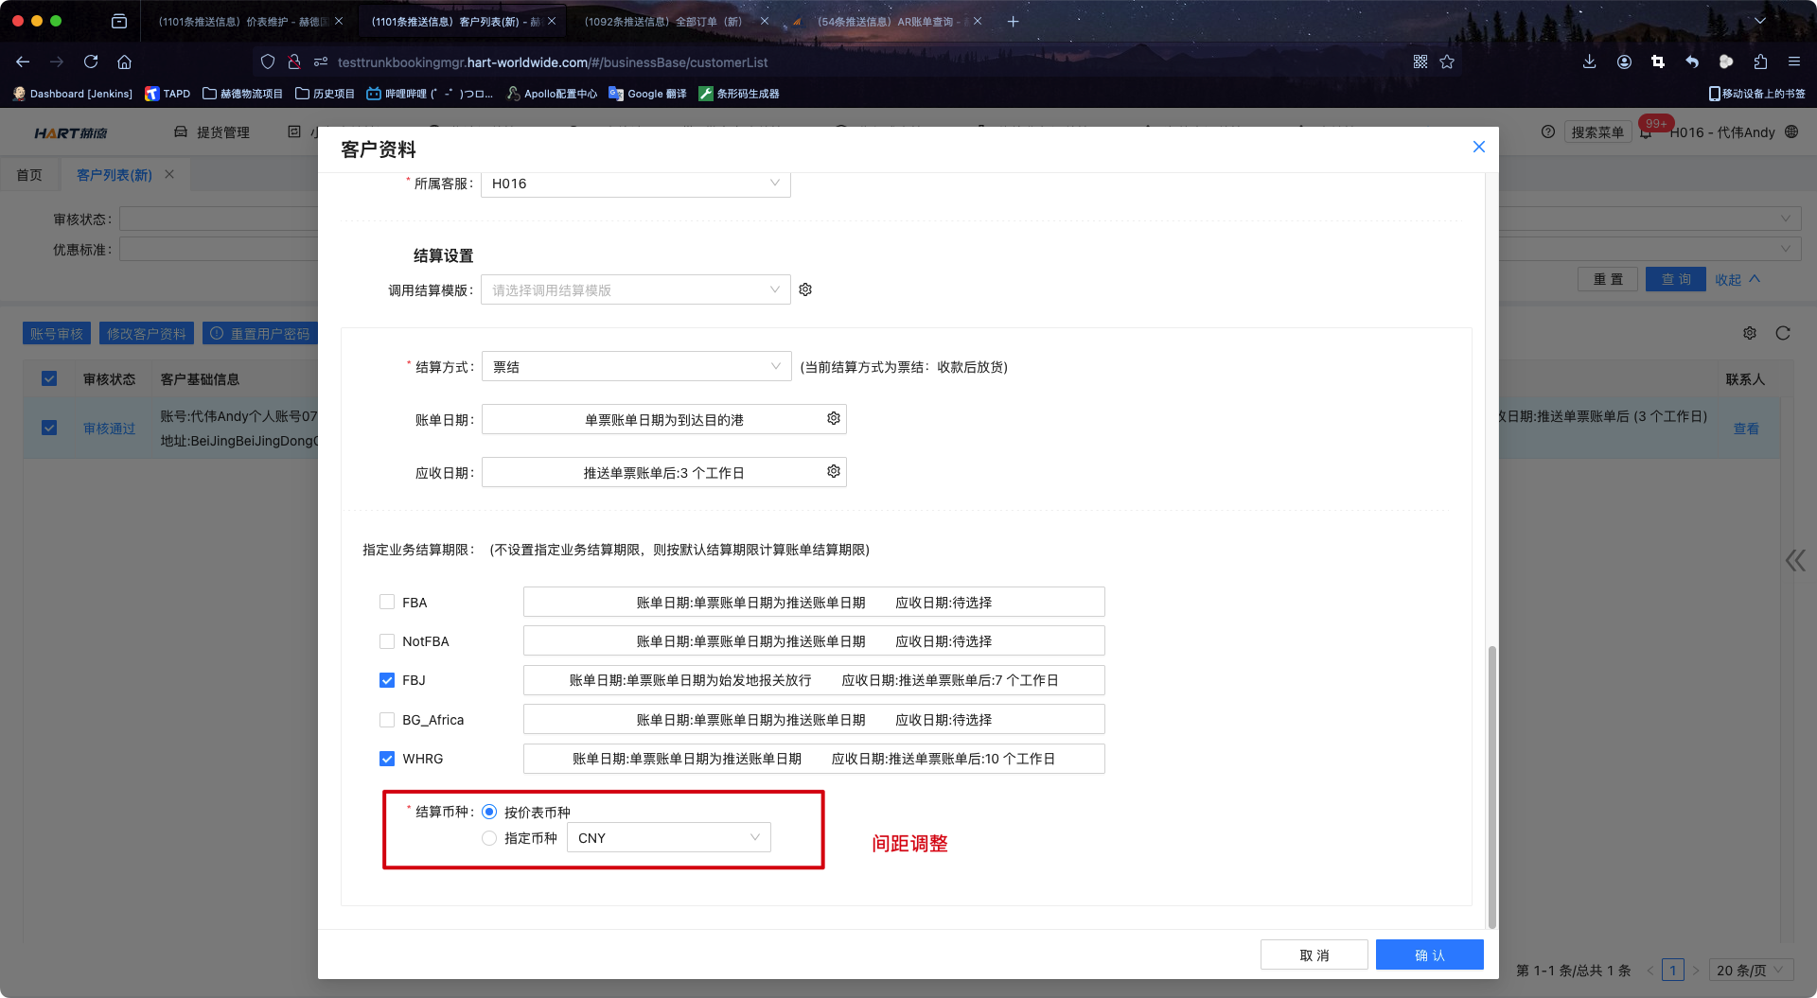Open the CNY currency dropdown
The image size is (1817, 998).
668,837
